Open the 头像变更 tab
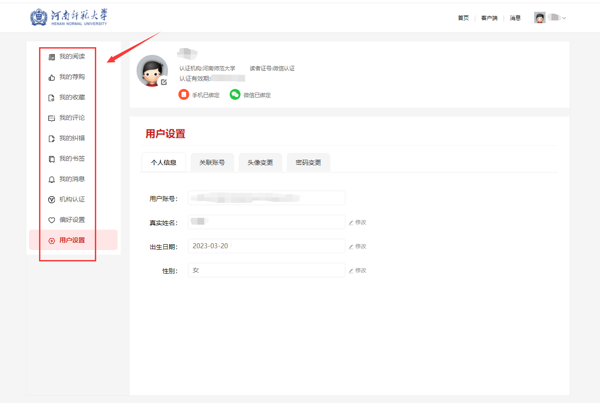The height and width of the screenshot is (403, 600). 260,162
